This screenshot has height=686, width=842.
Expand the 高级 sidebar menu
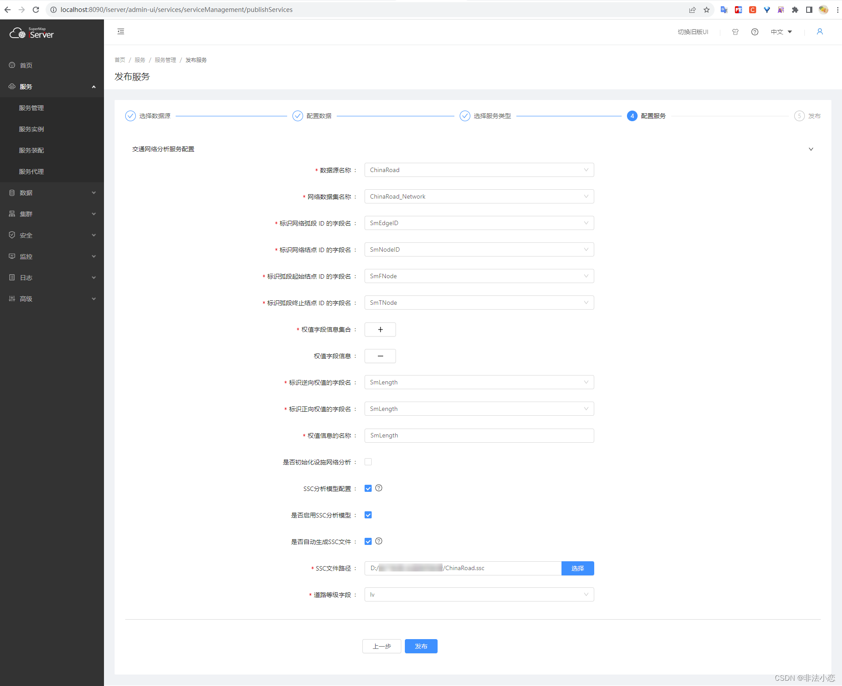(x=52, y=299)
